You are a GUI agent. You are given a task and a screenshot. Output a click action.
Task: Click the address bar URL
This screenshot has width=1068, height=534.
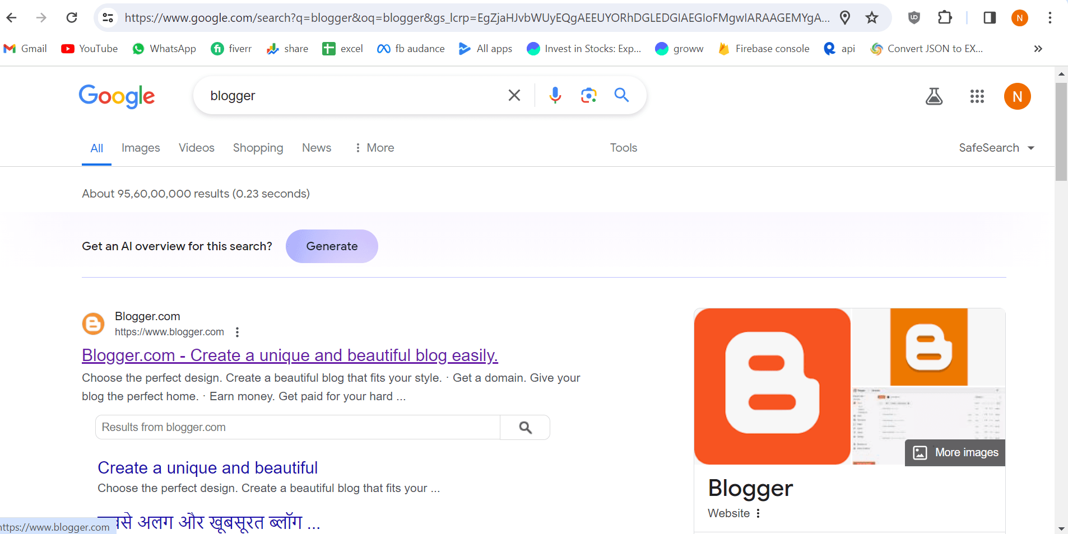tap(477, 18)
